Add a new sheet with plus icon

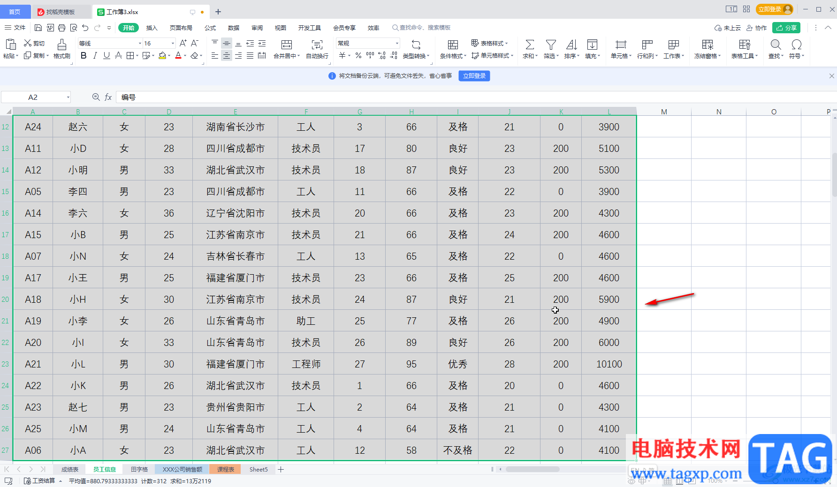pyautogui.click(x=281, y=469)
